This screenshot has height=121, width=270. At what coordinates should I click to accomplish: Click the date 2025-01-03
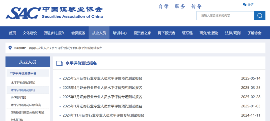pos(251,106)
